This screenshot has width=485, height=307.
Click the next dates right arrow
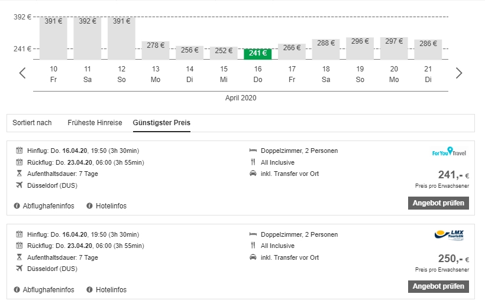459,73
